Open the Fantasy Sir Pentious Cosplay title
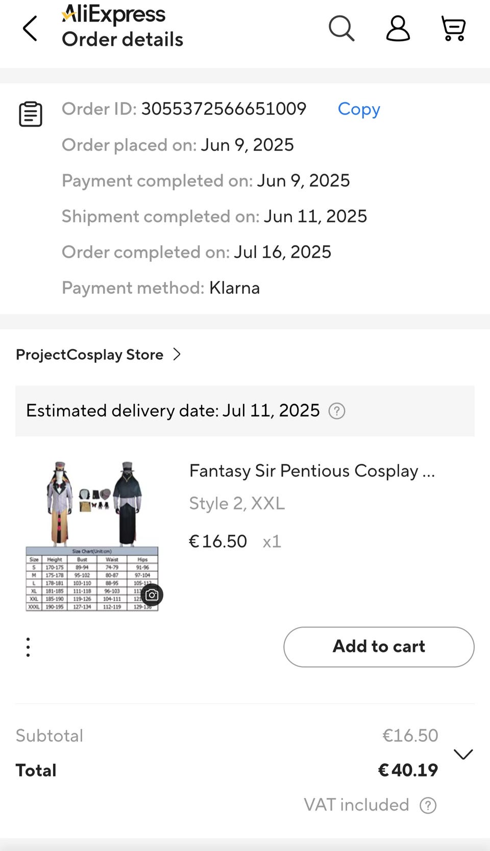490x851 pixels. click(311, 470)
